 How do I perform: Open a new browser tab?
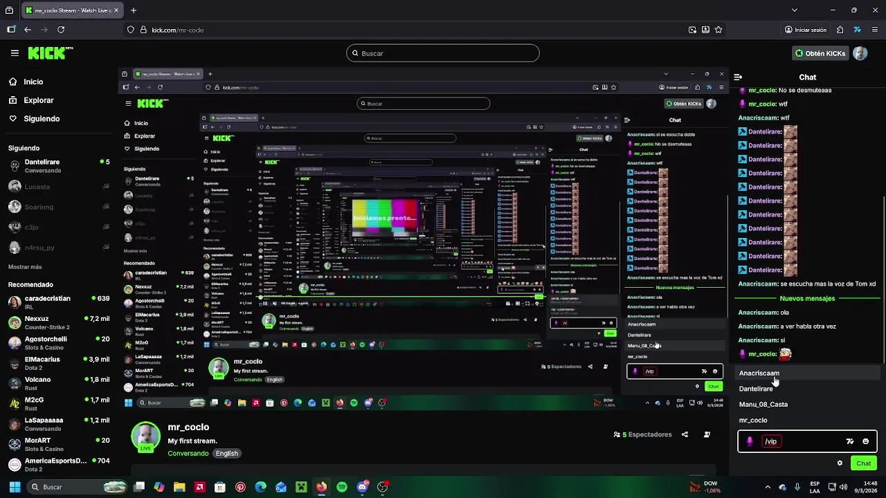pos(134,10)
